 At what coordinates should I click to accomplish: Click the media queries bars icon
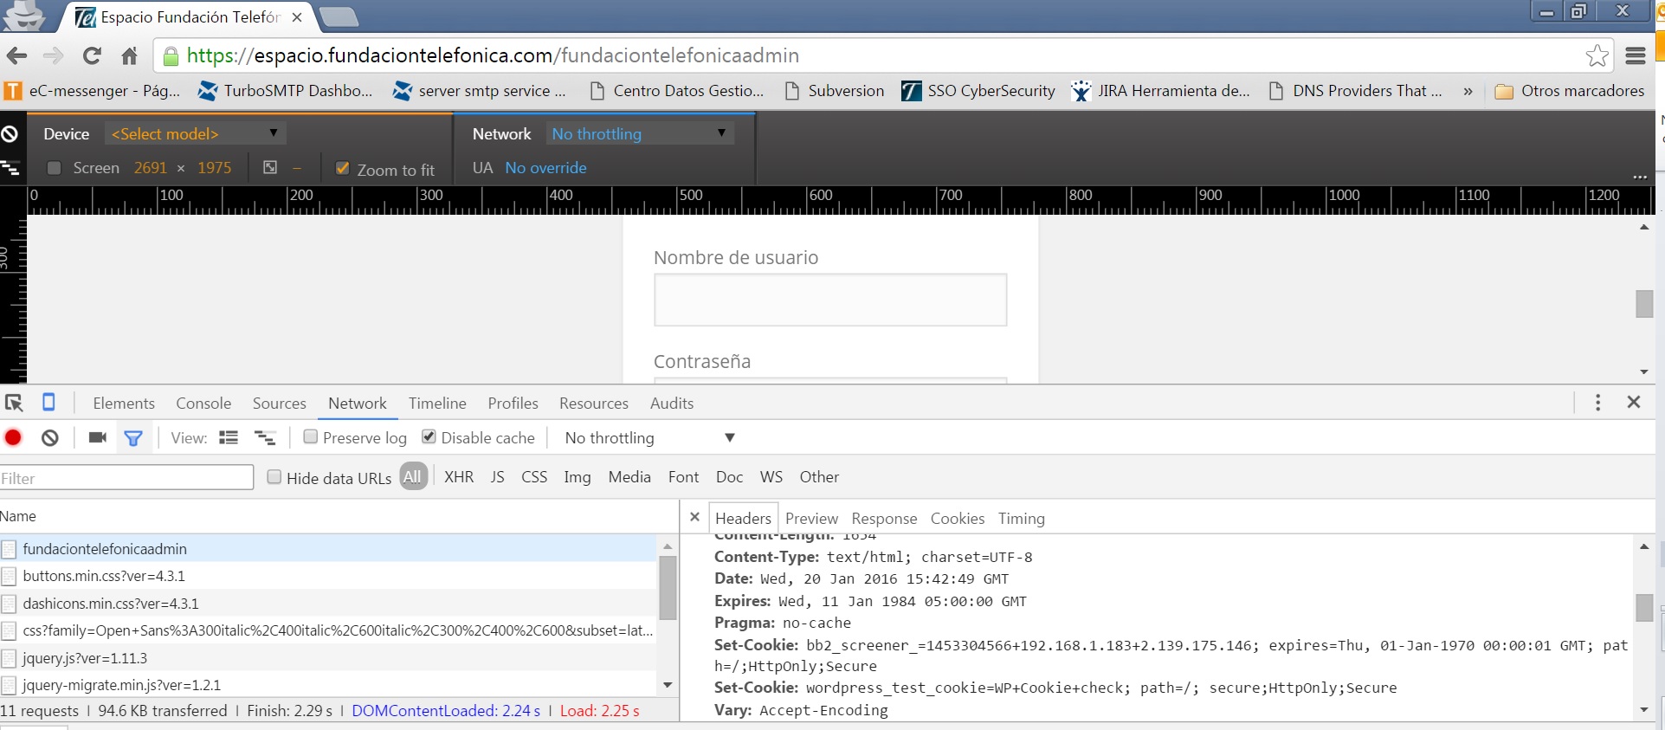(x=10, y=167)
